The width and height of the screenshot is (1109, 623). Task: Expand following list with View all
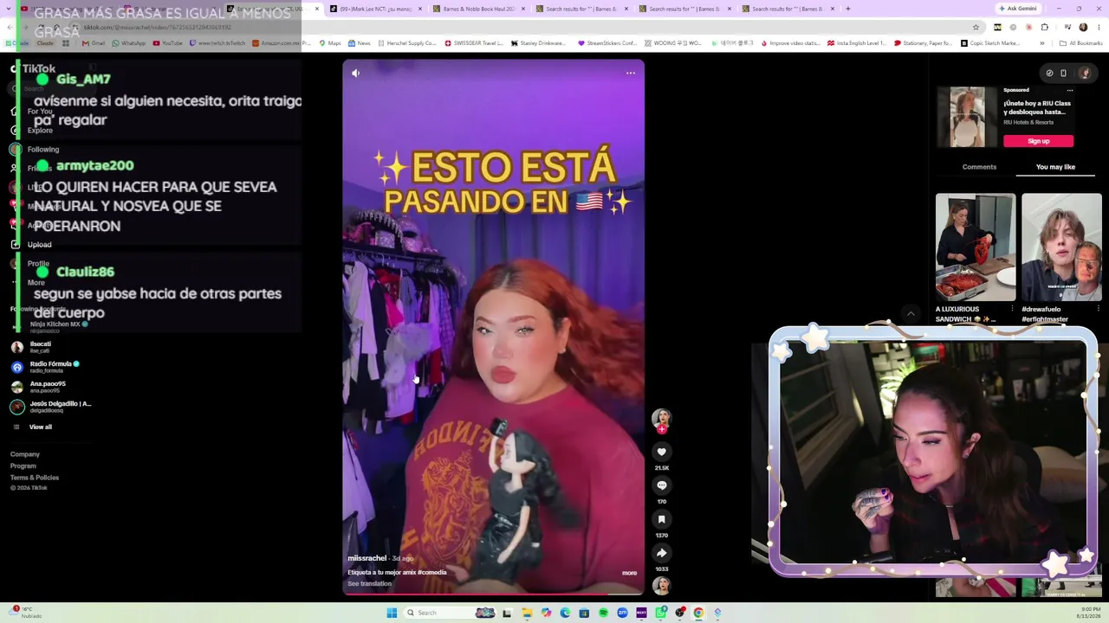[x=32, y=427]
